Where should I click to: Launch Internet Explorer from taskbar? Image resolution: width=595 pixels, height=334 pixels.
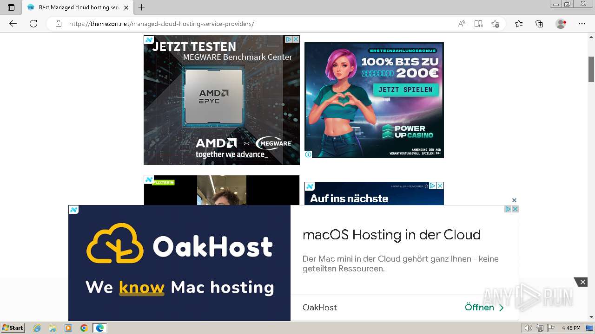37,328
